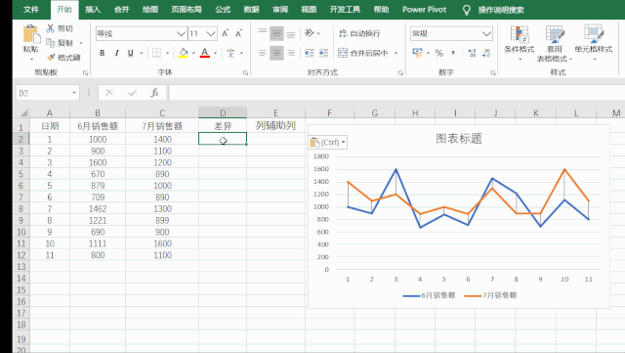Switch to the Formulas tab
The height and width of the screenshot is (353, 625).
click(x=223, y=10)
